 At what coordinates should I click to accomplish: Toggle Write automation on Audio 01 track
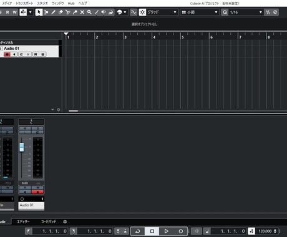pos(42,54)
